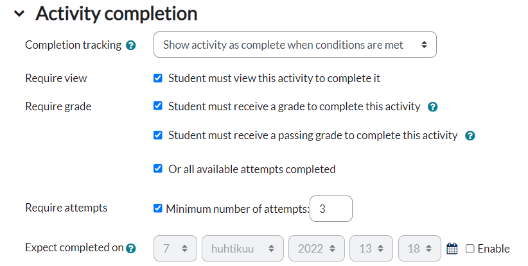The image size is (528, 266).
Task: Tick the Enable checkbox for expected date
Action: click(470, 249)
